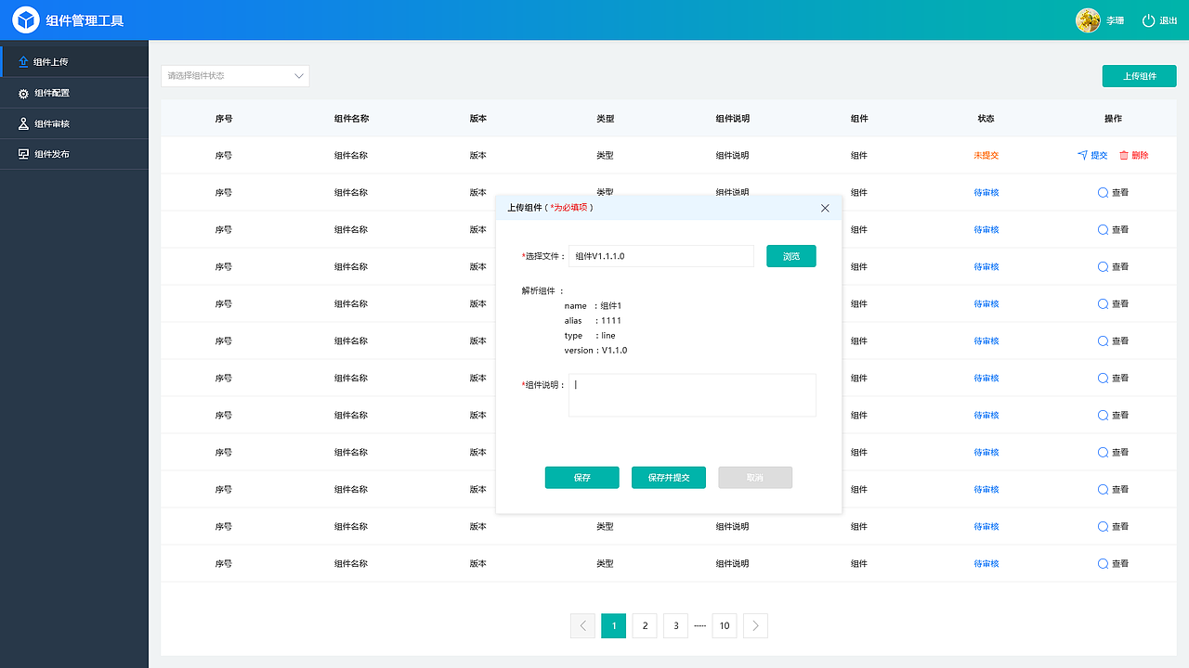Click the 退出 power icon
1189x668 pixels.
tap(1148, 20)
